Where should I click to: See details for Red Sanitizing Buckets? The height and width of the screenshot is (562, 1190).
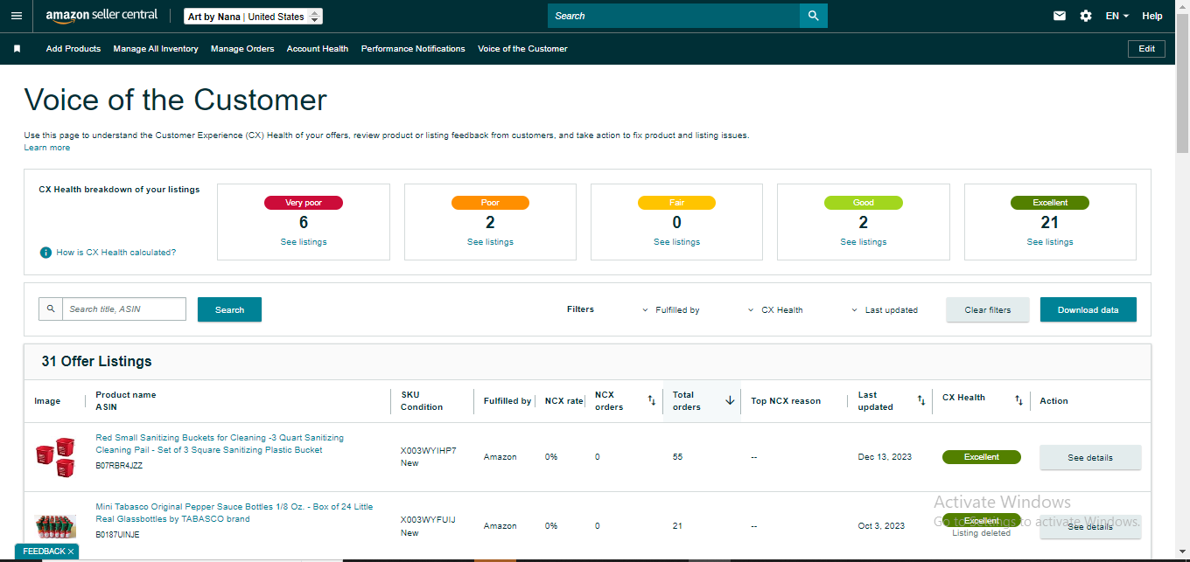point(1090,457)
